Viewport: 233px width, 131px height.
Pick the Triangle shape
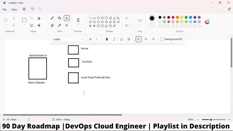(x=114, y=18)
